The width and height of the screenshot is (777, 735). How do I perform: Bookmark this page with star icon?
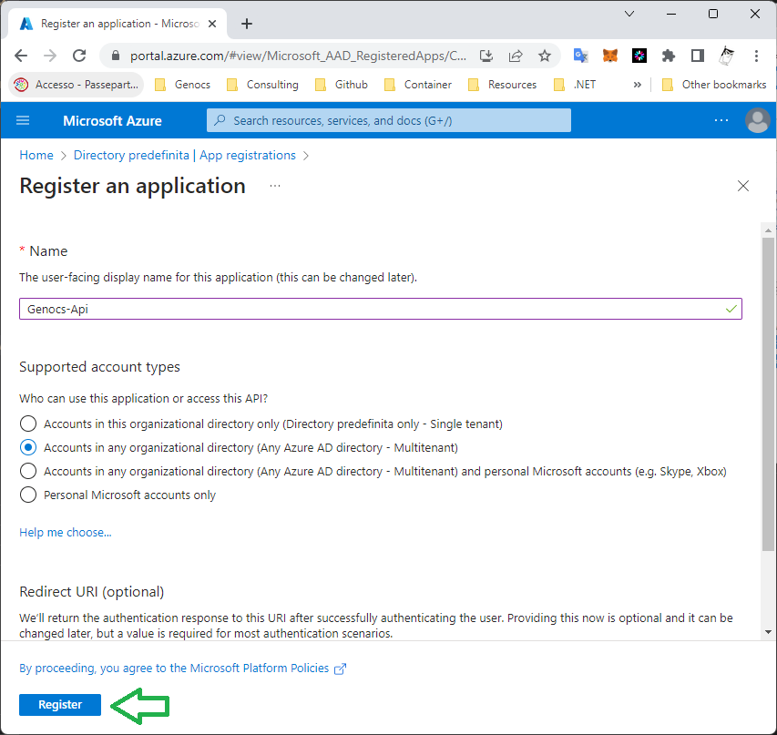(x=545, y=56)
